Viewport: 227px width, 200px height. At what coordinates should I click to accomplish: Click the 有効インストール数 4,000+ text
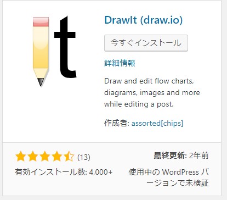pos(64,172)
